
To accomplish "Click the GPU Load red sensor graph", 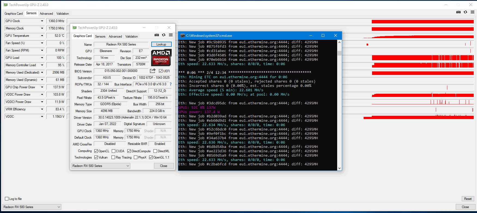I will click(x=423, y=58).
